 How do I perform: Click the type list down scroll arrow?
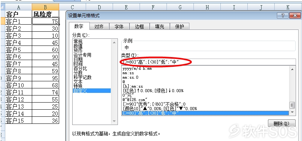pos(292,112)
